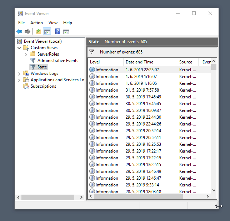Viewport: 230px width, 221px height.
Task: Open the Help menu
Action: click(x=67, y=23)
